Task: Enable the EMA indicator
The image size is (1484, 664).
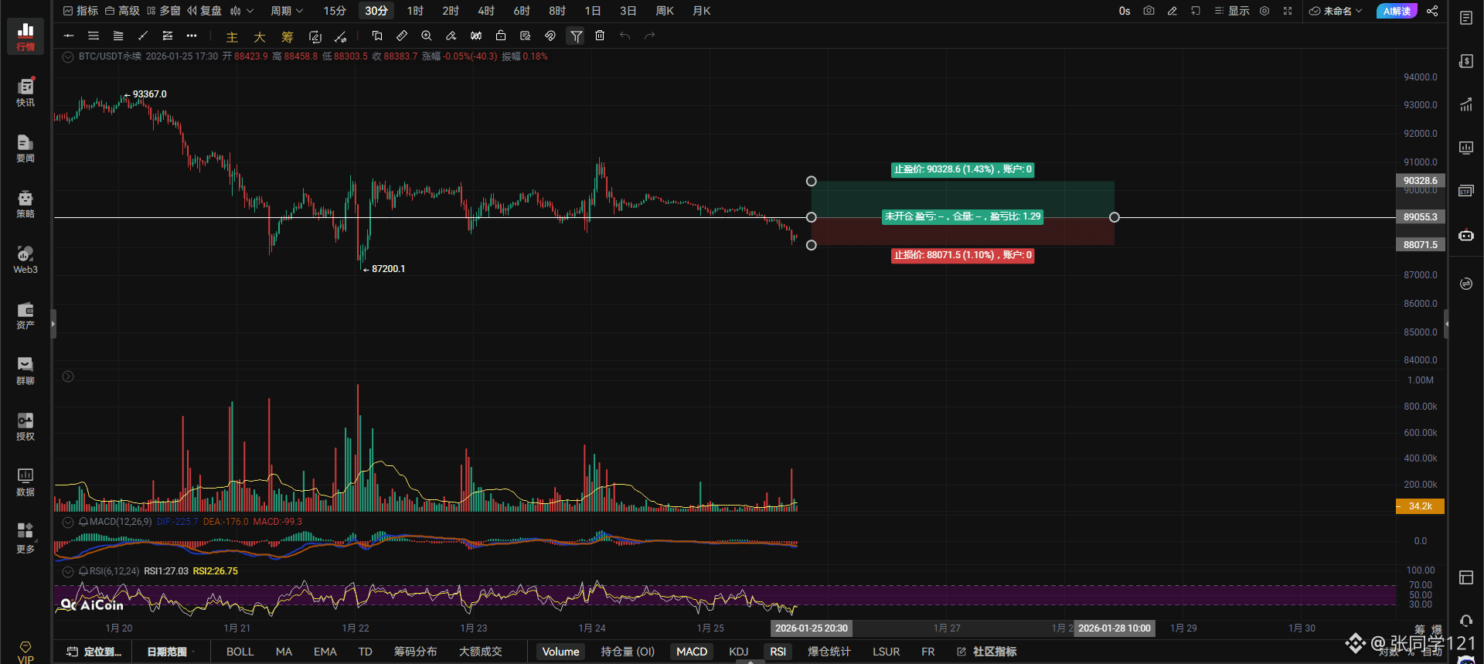Action: tap(325, 652)
